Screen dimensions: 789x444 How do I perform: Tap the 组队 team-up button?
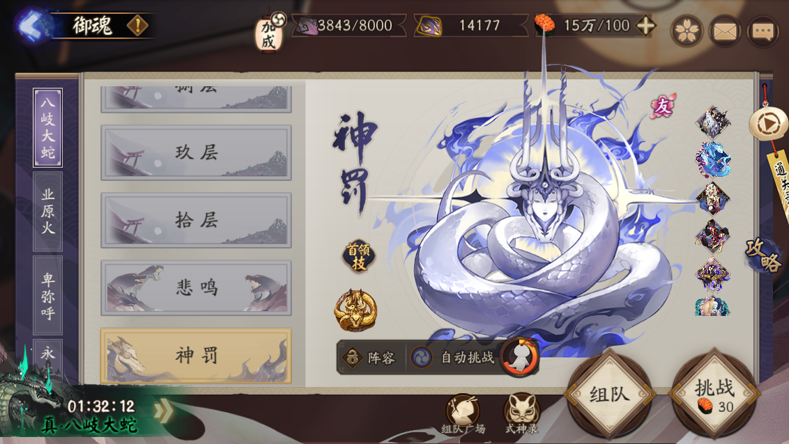[610, 395]
